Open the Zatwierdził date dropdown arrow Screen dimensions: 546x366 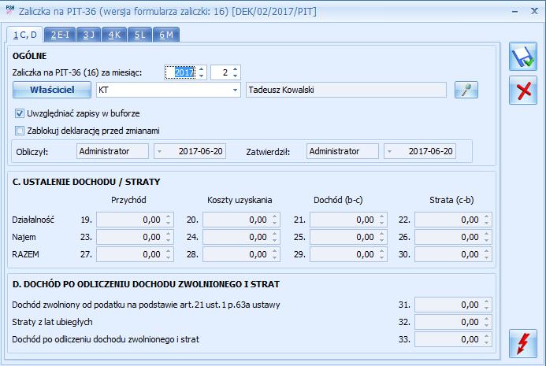pyautogui.click(x=389, y=151)
